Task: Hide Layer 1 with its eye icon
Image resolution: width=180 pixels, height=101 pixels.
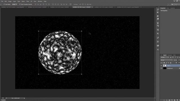Action: (x=161, y=66)
